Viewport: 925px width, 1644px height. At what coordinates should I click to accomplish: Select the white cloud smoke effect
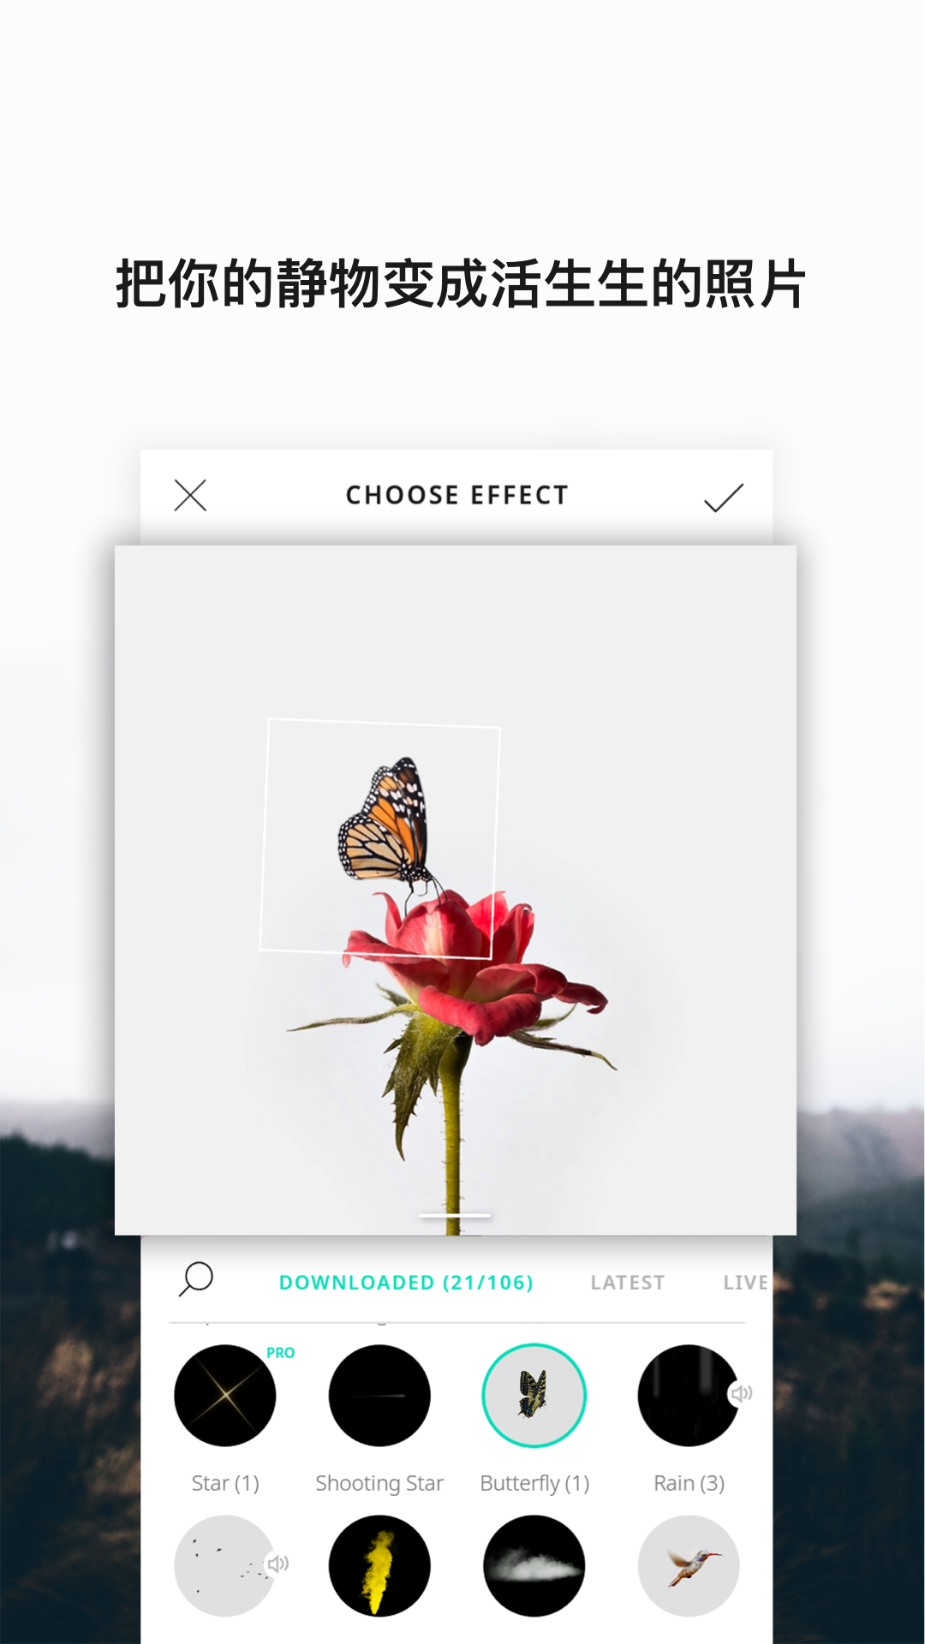pos(534,1566)
